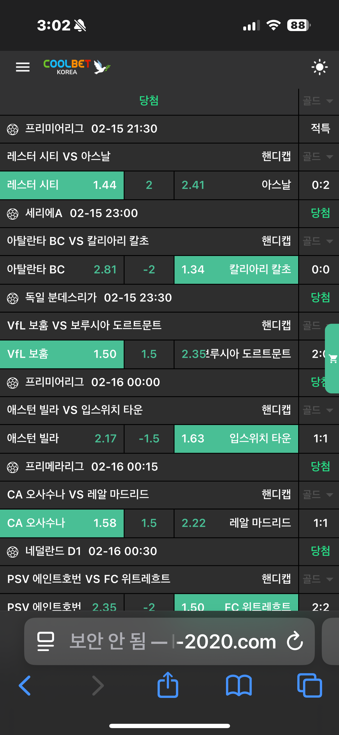
Task: Toggle light mode sun icon
Action: 319,67
